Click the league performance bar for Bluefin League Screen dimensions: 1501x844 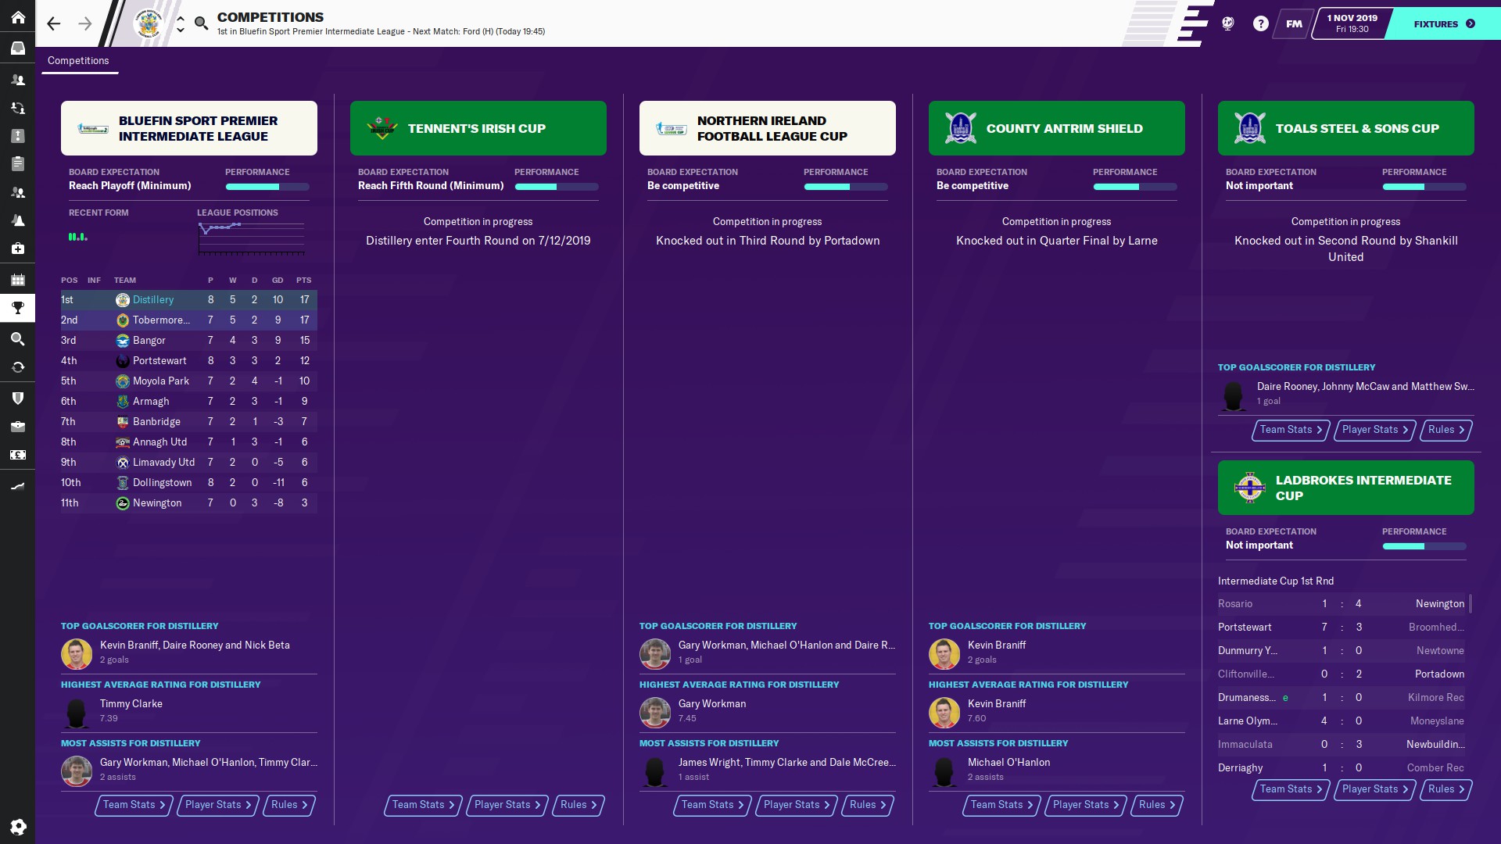(267, 187)
